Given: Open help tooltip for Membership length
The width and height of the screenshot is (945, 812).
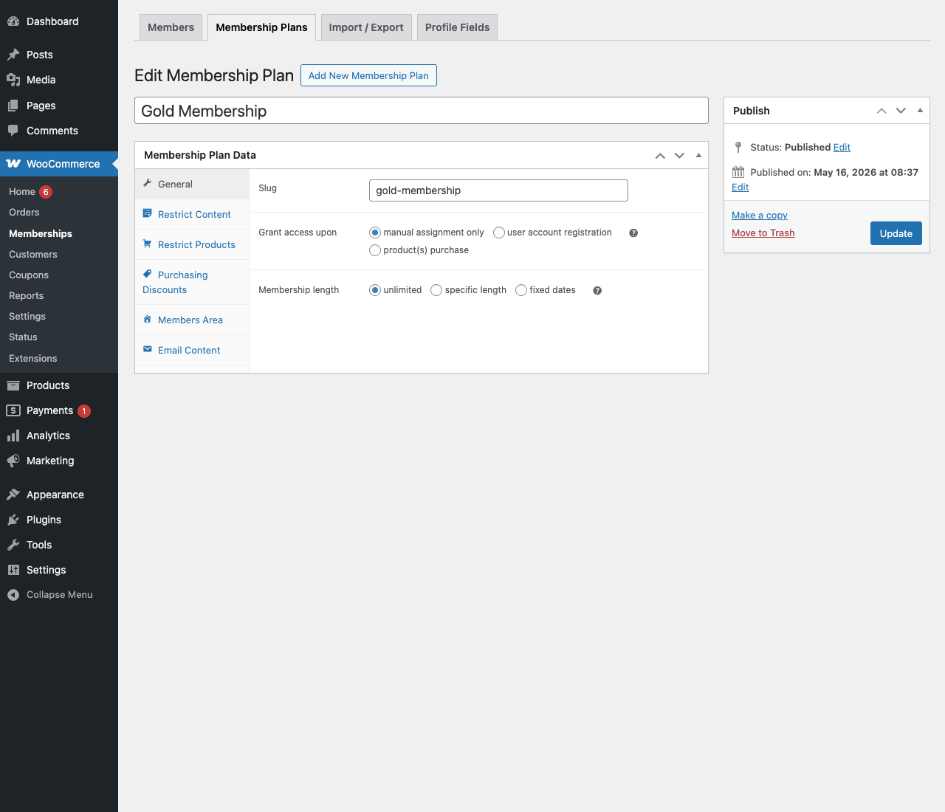Looking at the screenshot, I should pos(597,291).
